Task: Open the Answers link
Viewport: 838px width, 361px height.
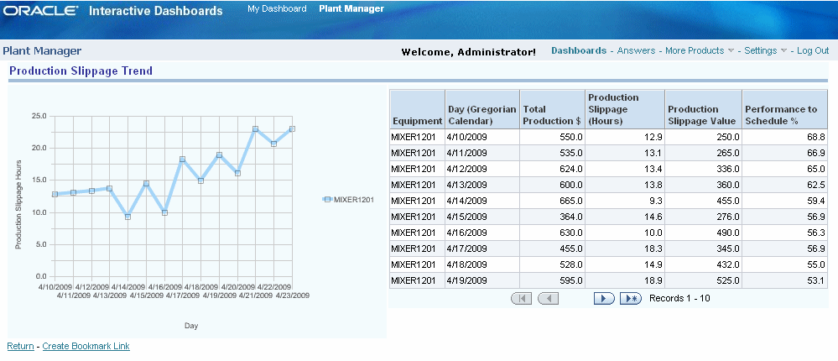Action: tap(636, 51)
